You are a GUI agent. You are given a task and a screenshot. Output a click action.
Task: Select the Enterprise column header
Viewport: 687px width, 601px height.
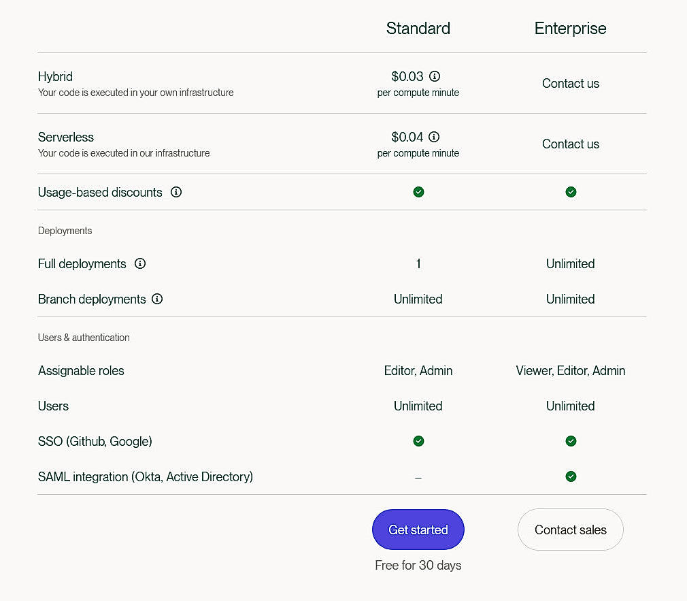coord(570,28)
